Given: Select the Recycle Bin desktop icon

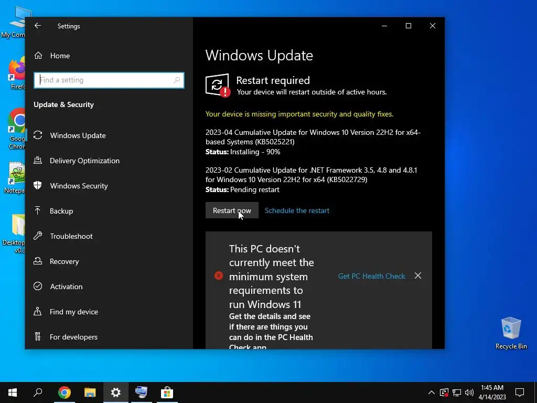Looking at the screenshot, I should pos(511,333).
